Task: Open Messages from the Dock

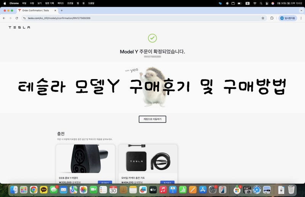Action: coord(53,190)
